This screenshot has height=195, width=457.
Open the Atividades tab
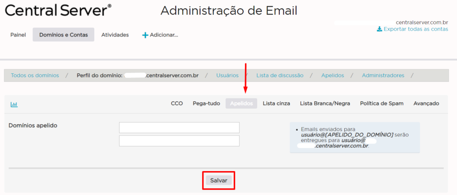point(115,35)
